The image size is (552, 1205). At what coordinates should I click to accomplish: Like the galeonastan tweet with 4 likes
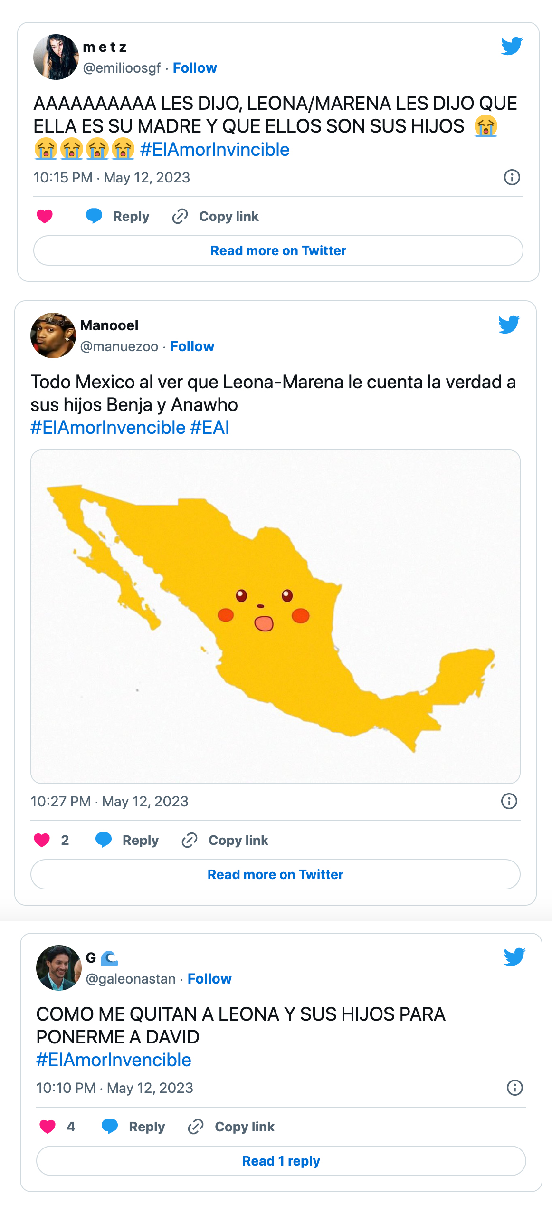48,1127
